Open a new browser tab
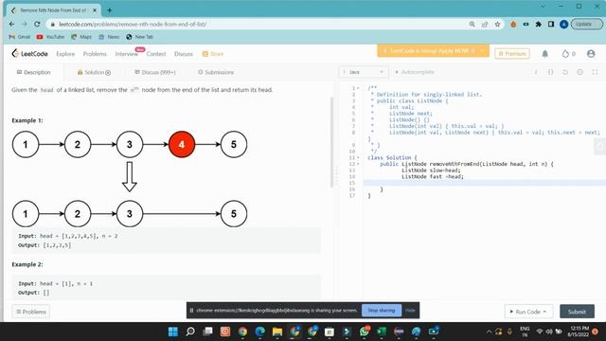606x341 pixels. (x=110, y=10)
